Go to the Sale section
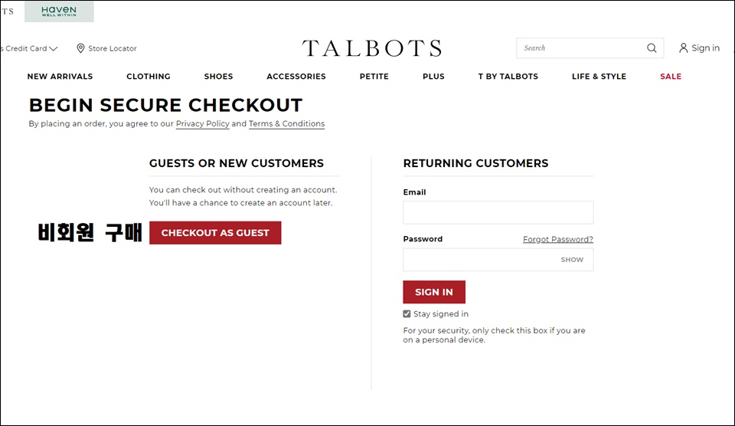 pos(671,76)
